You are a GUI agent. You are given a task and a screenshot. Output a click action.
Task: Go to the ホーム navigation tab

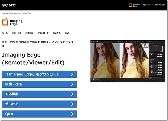tap(5, 33)
